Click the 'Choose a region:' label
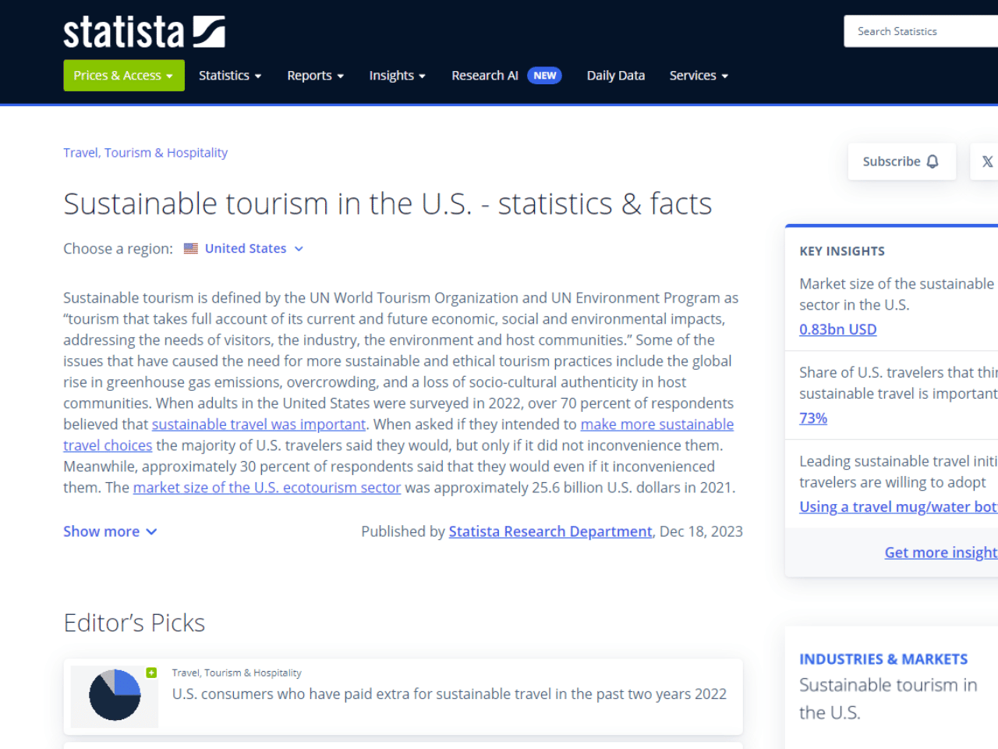This screenshot has width=998, height=749. coord(118,249)
